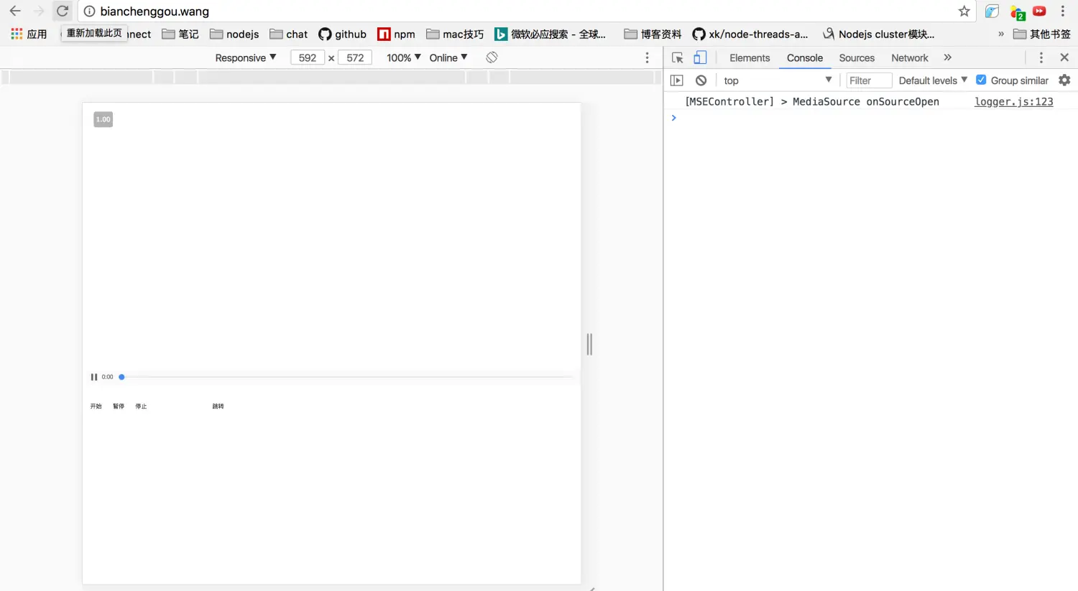Switch to the Sources tab
This screenshot has height=591, width=1078.
click(x=857, y=57)
